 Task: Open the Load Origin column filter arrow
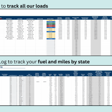[25, 19]
